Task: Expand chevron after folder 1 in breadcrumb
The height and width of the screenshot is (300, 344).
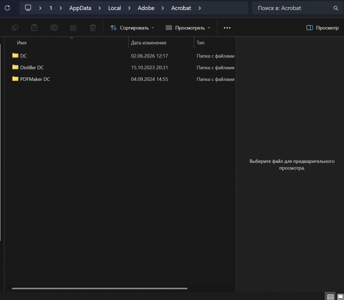Action: coord(61,8)
